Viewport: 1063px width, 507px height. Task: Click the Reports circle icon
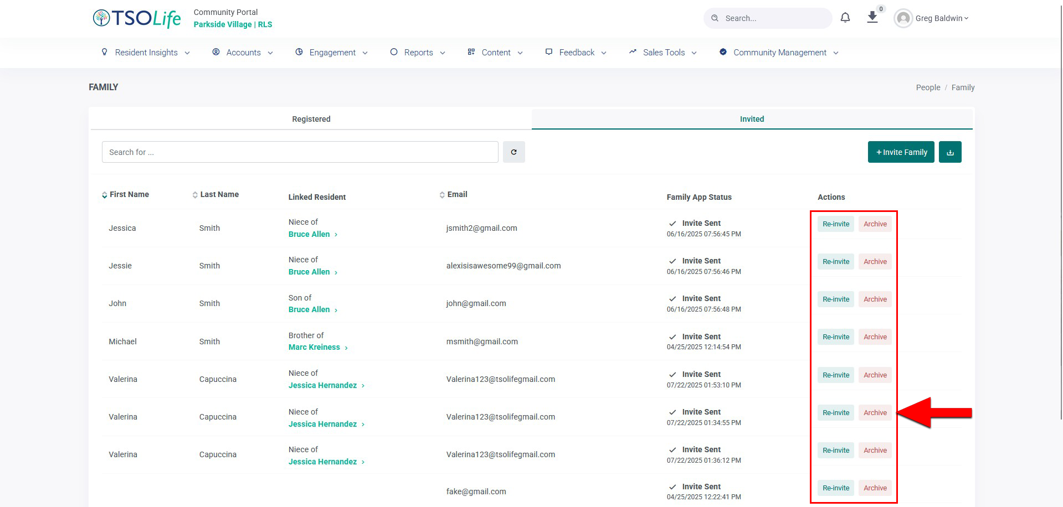tap(394, 52)
